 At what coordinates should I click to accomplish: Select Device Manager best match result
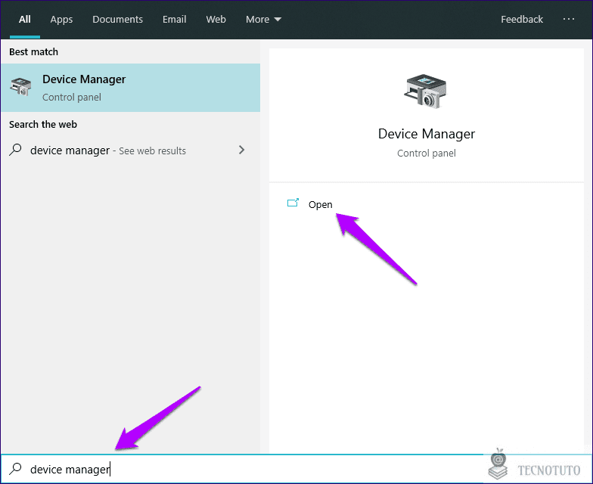tap(130, 88)
